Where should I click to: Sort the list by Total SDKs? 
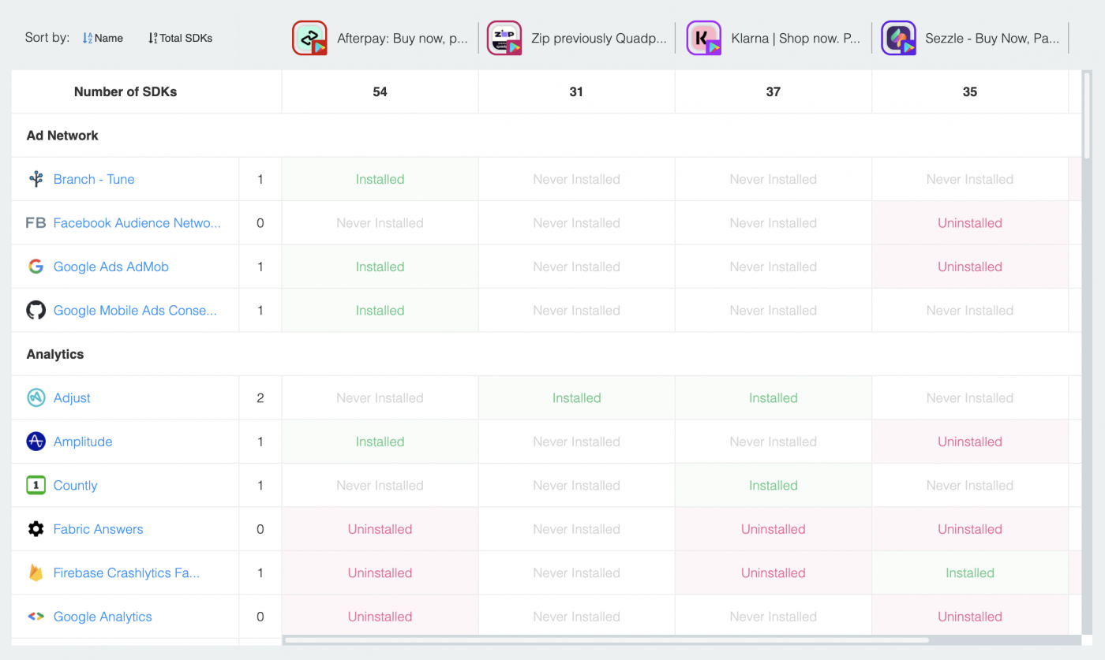pyautogui.click(x=180, y=38)
